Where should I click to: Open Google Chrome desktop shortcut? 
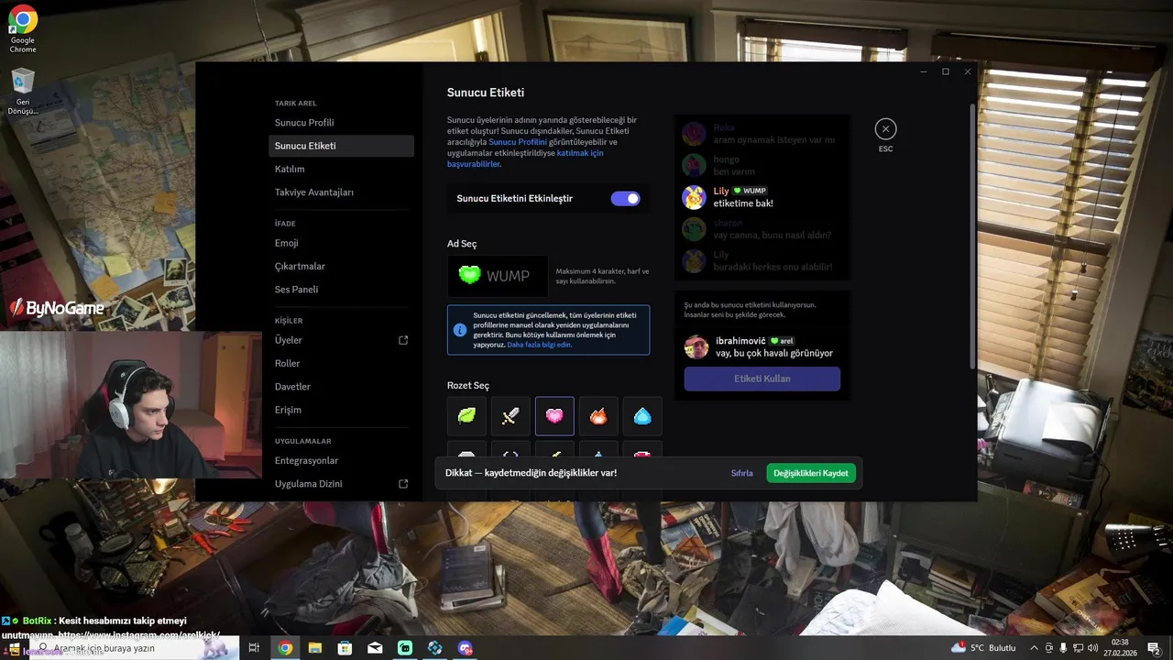[x=23, y=29]
